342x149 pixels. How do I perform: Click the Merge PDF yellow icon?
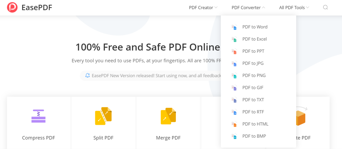pos(168,116)
